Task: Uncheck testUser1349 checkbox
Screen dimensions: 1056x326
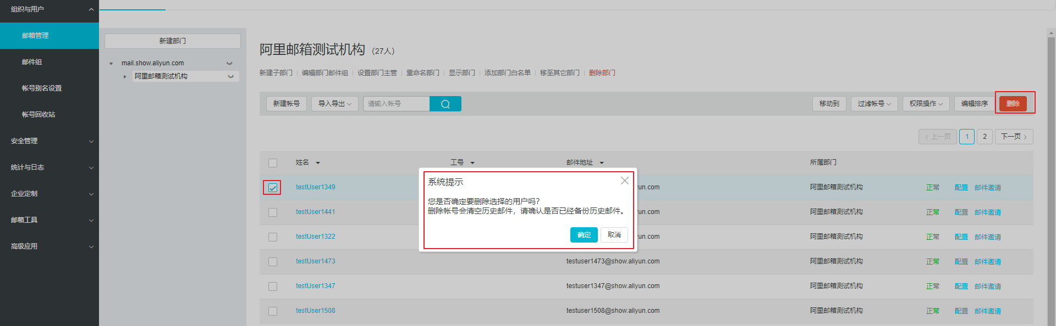Action: 273,188
